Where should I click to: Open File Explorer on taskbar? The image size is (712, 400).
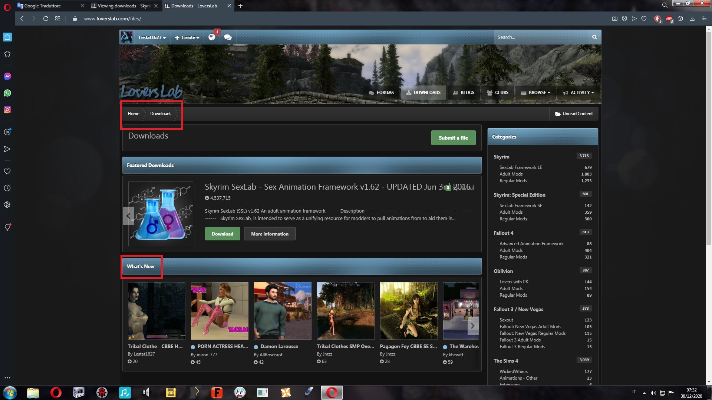(x=33, y=393)
